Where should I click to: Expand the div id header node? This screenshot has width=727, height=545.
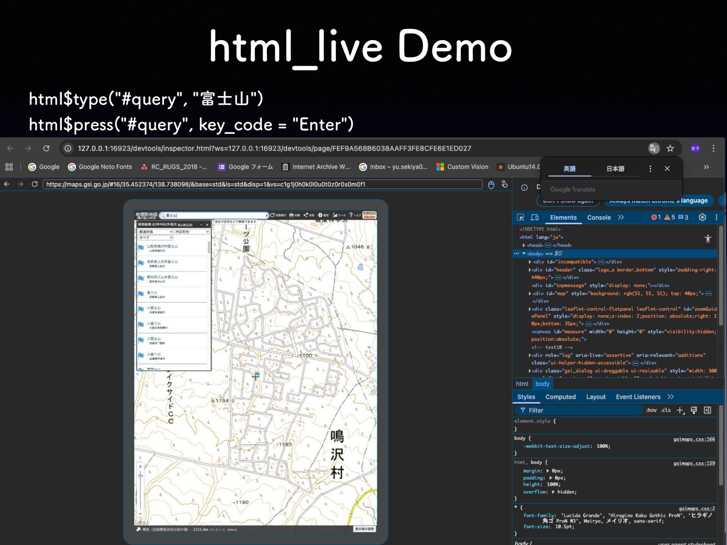point(530,270)
